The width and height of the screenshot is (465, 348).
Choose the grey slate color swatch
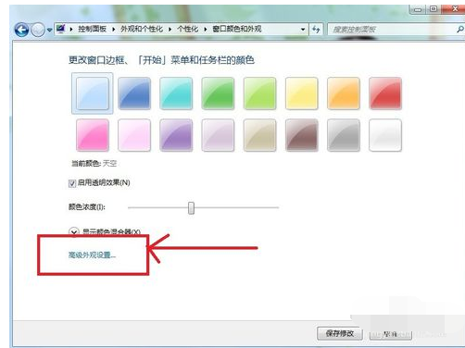(x=344, y=135)
